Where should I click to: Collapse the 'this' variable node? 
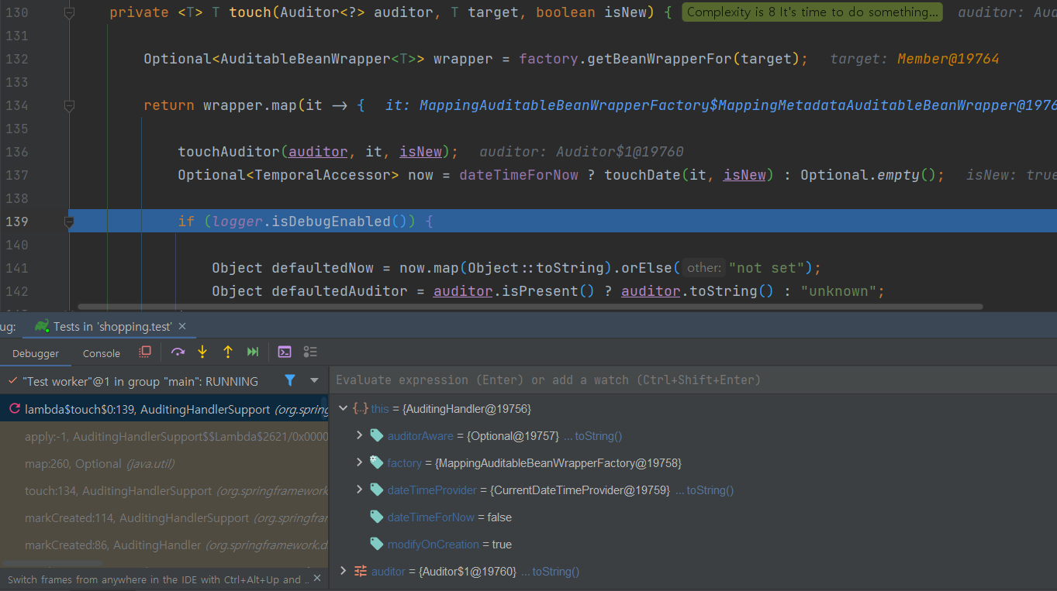pyautogui.click(x=343, y=408)
